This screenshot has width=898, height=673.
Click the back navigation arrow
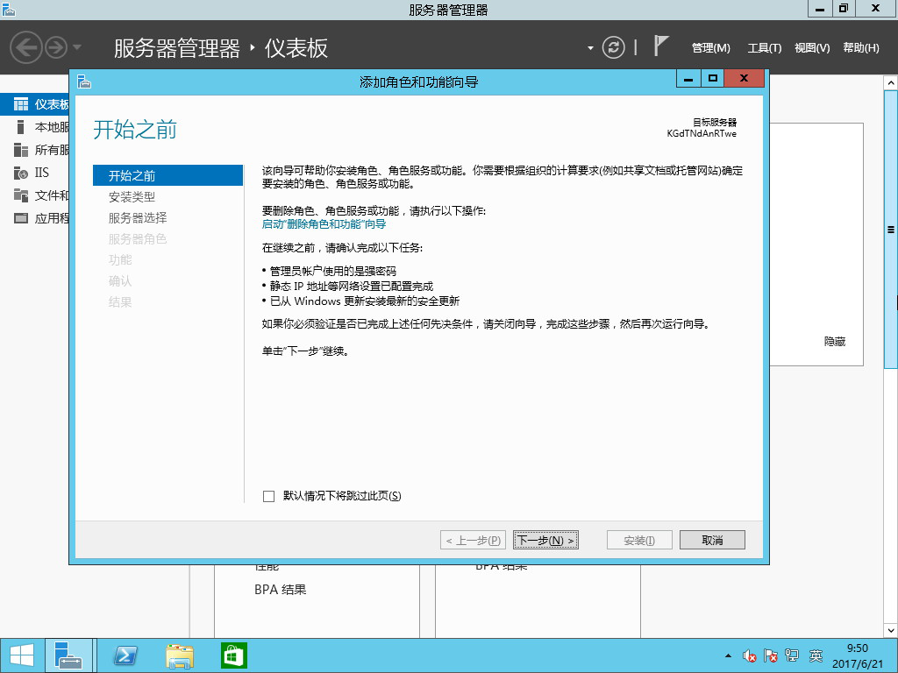pos(26,48)
